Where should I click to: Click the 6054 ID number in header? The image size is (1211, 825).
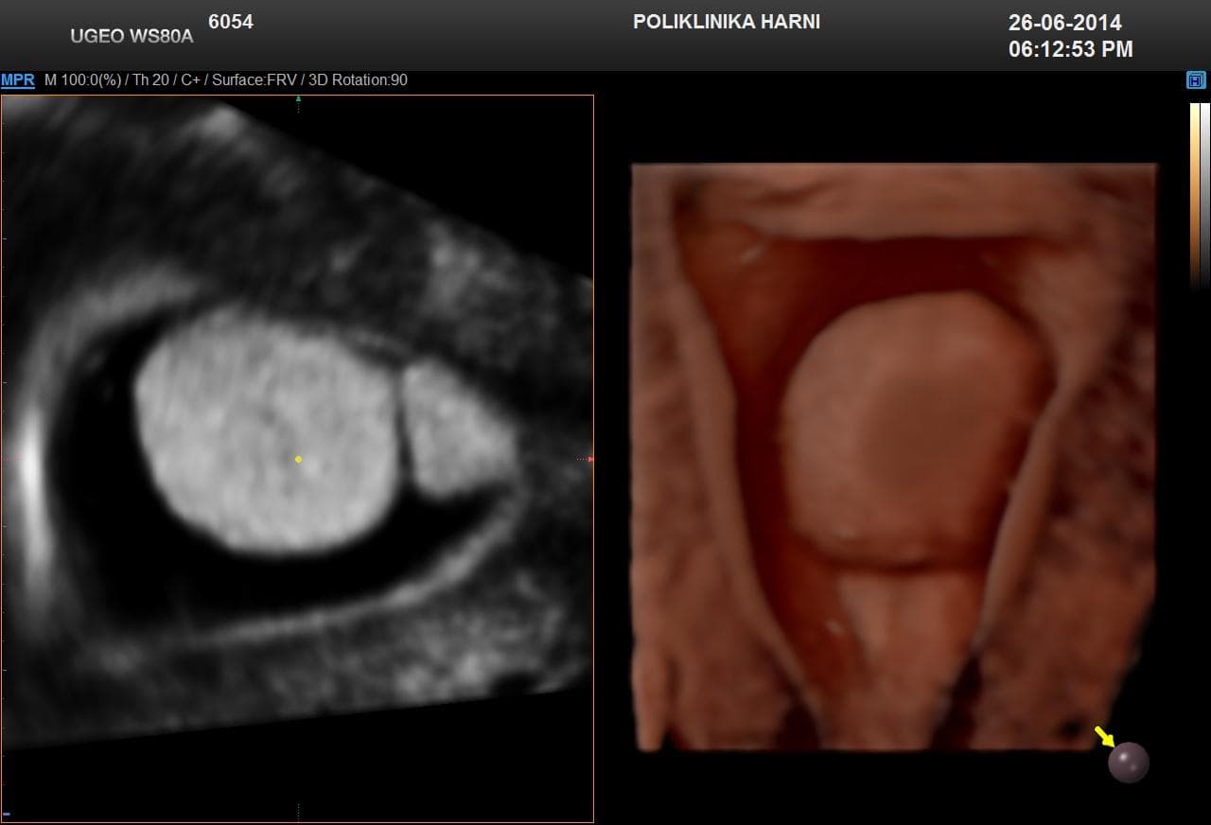[230, 22]
